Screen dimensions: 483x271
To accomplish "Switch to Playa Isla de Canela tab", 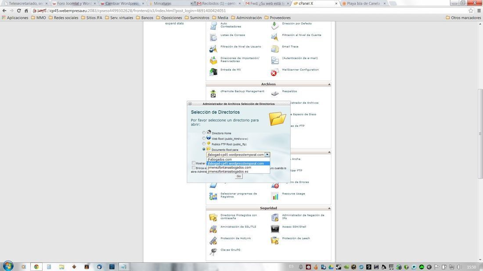I will pyautogui.click(x=364, y=4).
